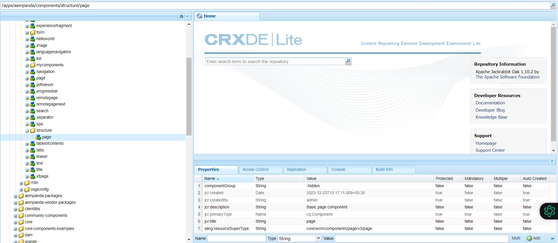Image resolution: width=558 pixels, height=243 pixels.
Task: Click the clientlibs folder icon
Action: tap(21, 209)
